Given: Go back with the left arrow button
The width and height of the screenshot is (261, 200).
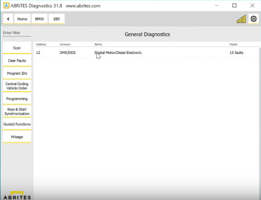Looking at the screenshot, I should point(8,19).
